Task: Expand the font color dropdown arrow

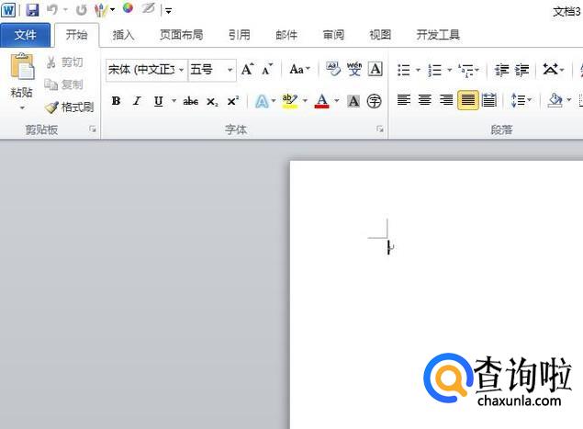Action: tap(337, 100)
